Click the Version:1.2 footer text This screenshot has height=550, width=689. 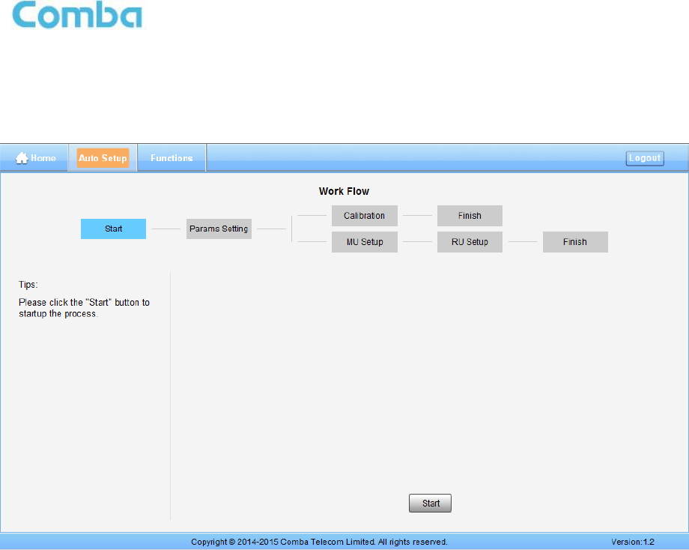point(632,542)
